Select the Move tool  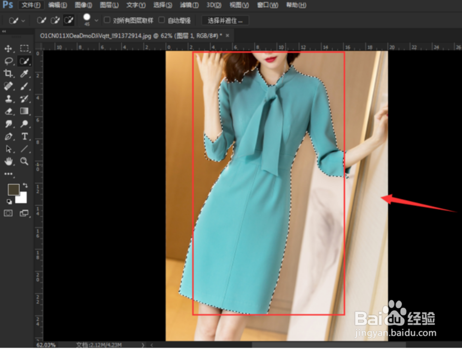(x=8, y=48)
